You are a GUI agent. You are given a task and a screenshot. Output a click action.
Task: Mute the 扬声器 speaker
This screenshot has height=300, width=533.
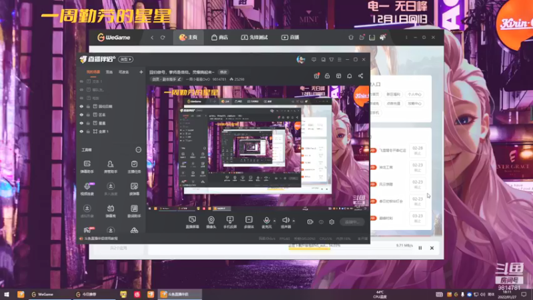[x=286, y=221]
